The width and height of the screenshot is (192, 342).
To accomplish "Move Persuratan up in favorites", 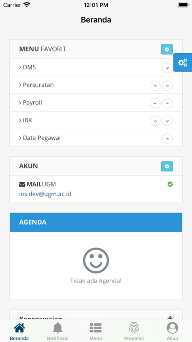I will (155, 85).
